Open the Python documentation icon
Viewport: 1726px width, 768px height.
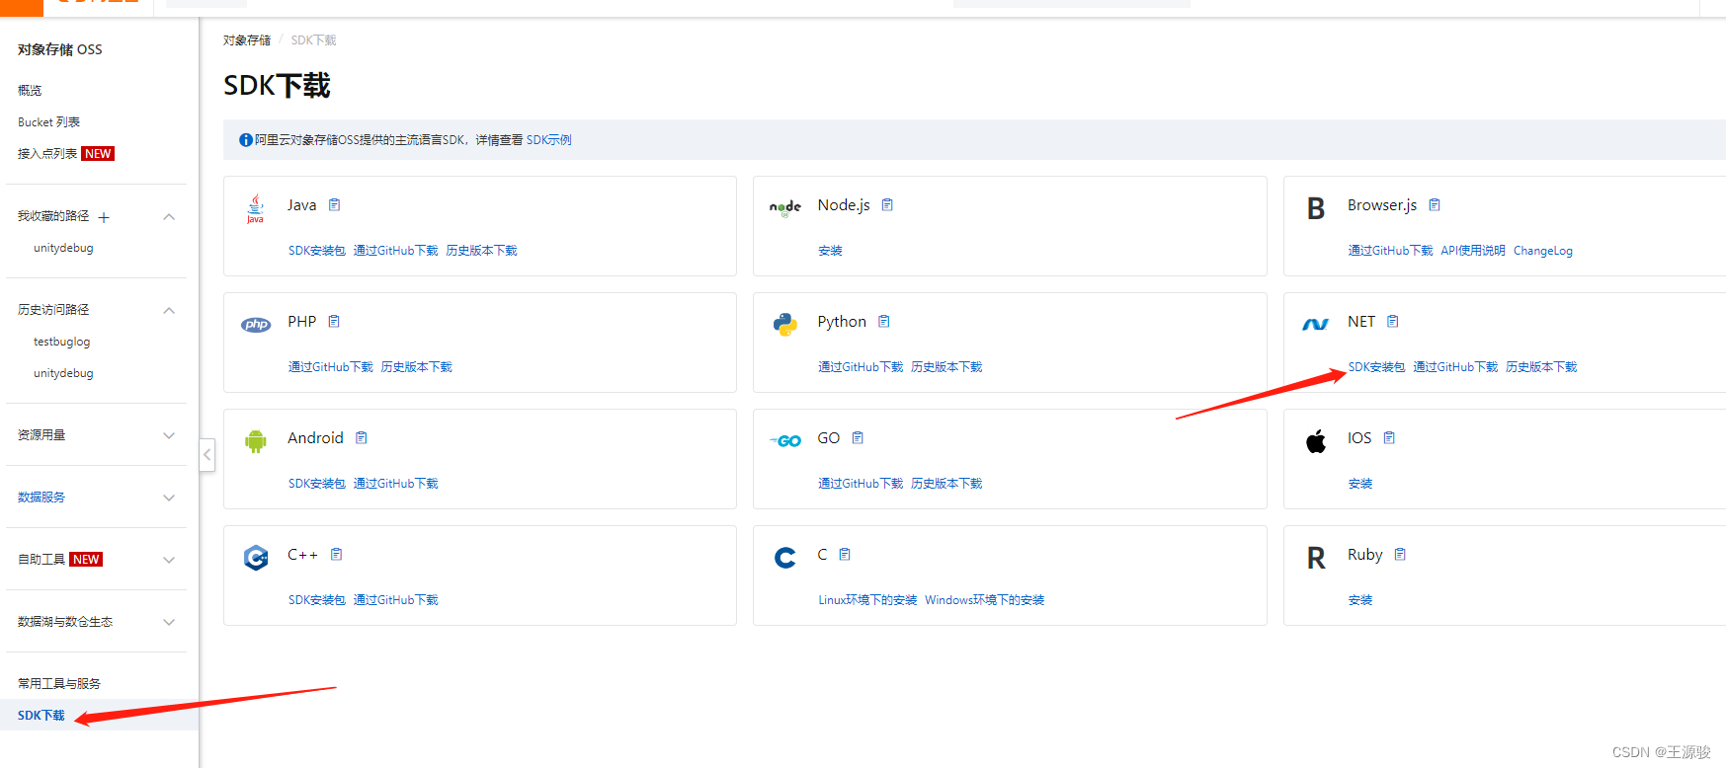click(x=884, y=322)
